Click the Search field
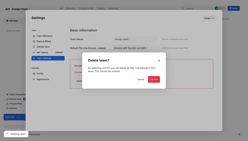 [197, 8]
